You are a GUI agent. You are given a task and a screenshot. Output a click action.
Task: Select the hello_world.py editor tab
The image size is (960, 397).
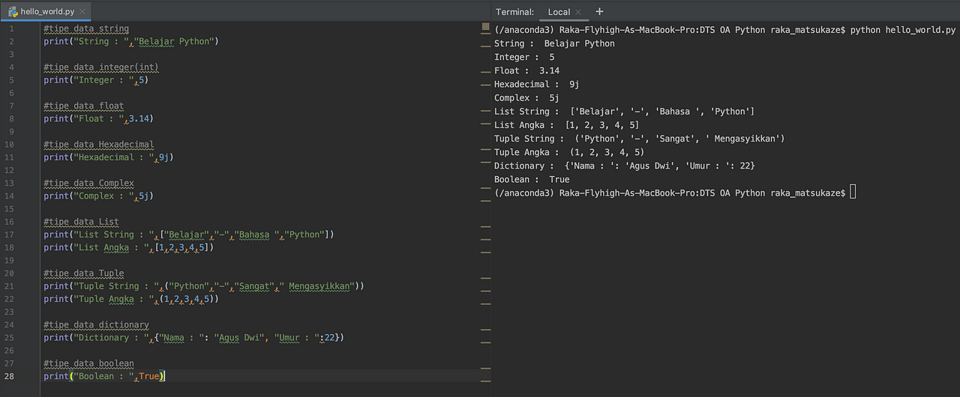tap(45, 11)
